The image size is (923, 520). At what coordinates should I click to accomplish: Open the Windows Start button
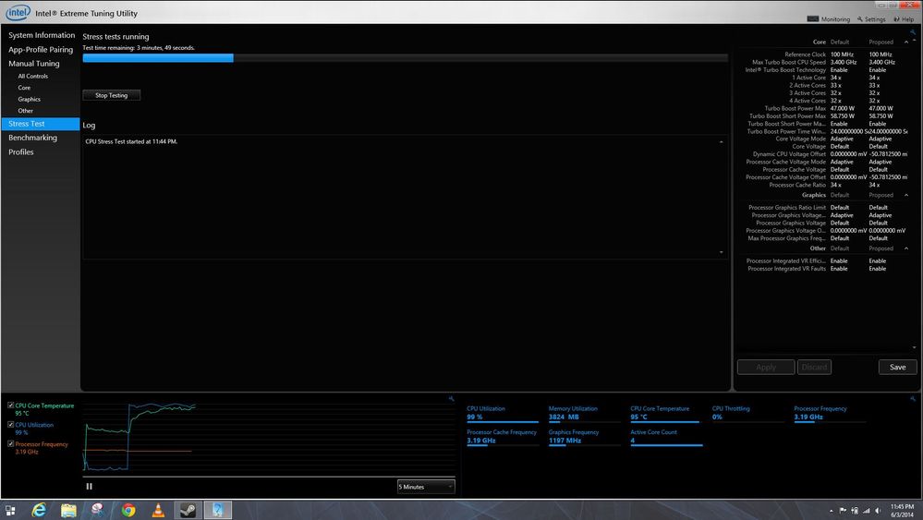[10, 510]
